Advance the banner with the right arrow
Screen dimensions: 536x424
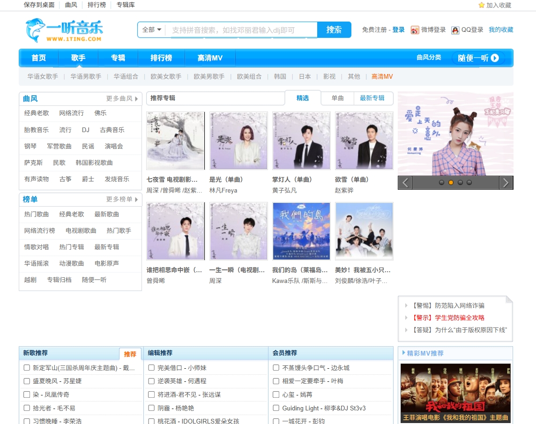tap(506, 183)
